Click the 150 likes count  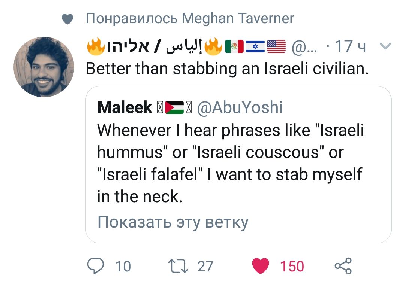pyautogui.click(x=292, y=266)
